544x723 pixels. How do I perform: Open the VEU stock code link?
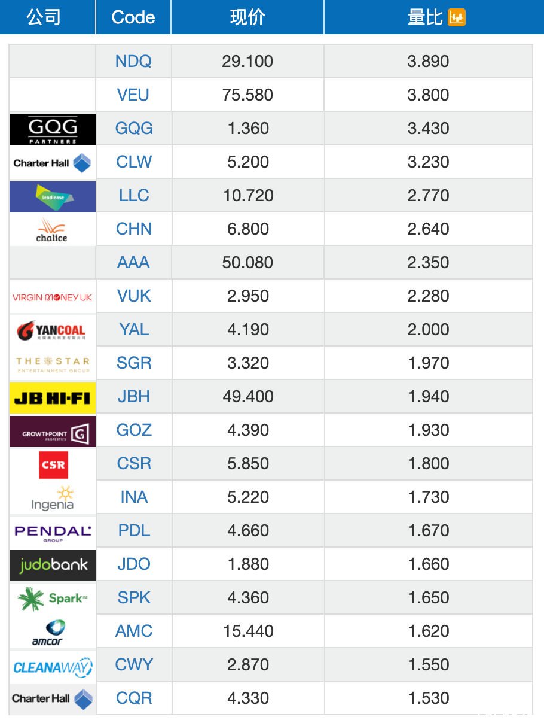click(x=133, y=95)
